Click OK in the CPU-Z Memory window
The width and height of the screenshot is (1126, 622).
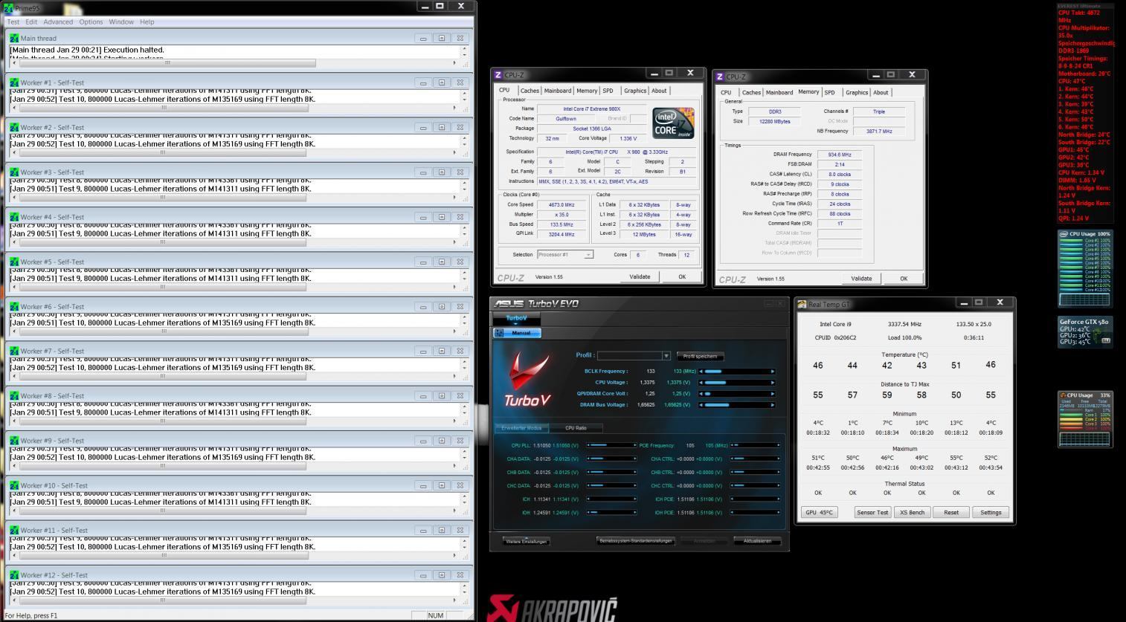pos(904,279)
